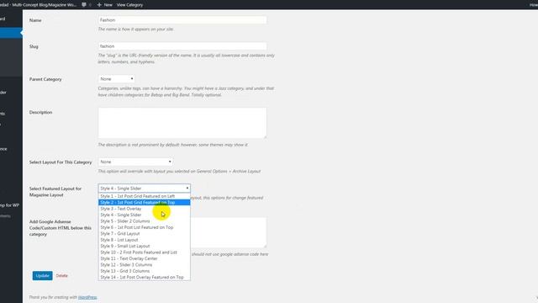This screenshot has height=303, width=538.
Task: Click the Adsense custom HTML textarea
Action: pos(229,232)
